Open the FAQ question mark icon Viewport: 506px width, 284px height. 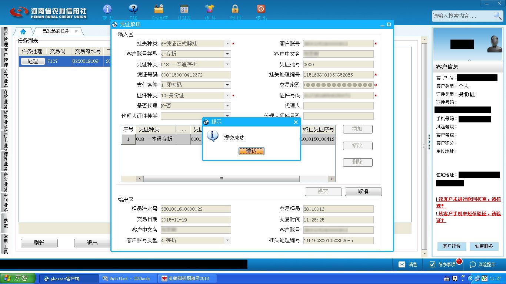133,9
